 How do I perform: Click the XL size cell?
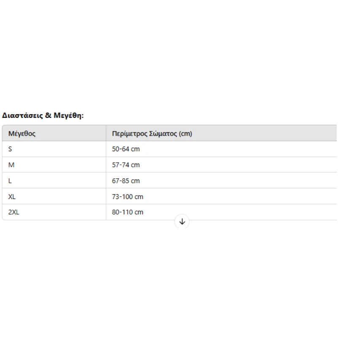[54, 196]
